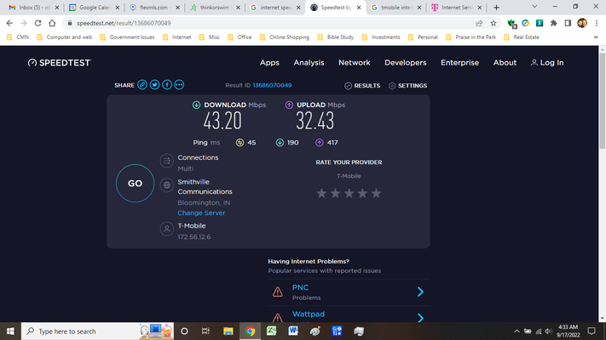
Task: Copy the result link via share icon
Action: click(x=142, y=85)
